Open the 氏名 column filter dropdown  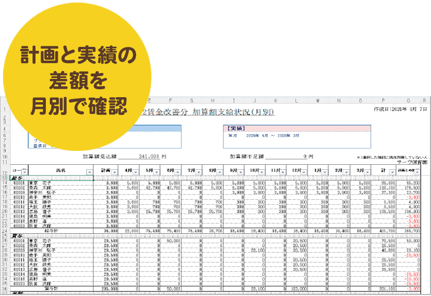(x=89, y=171)
